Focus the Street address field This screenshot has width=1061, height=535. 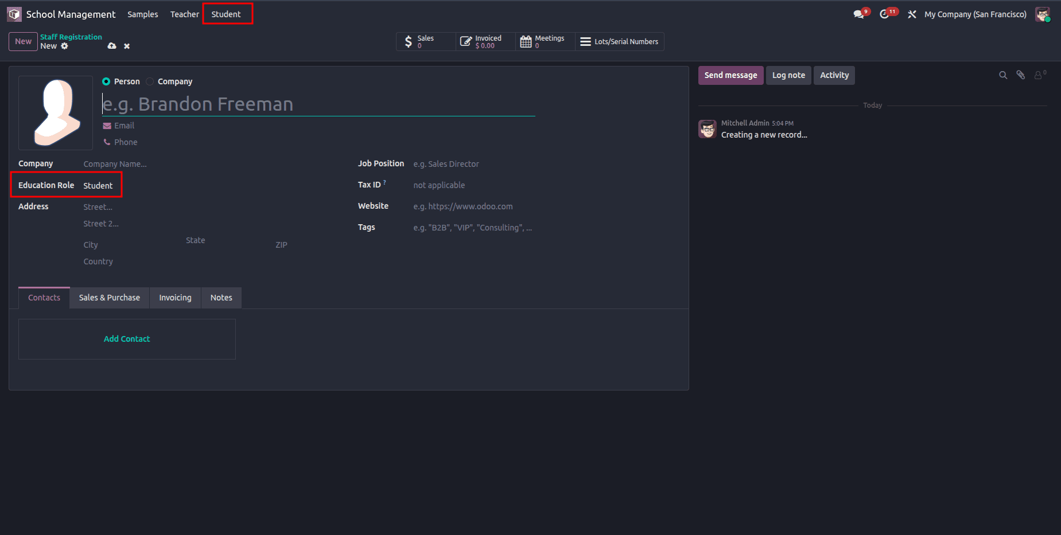tap(212, 207)
